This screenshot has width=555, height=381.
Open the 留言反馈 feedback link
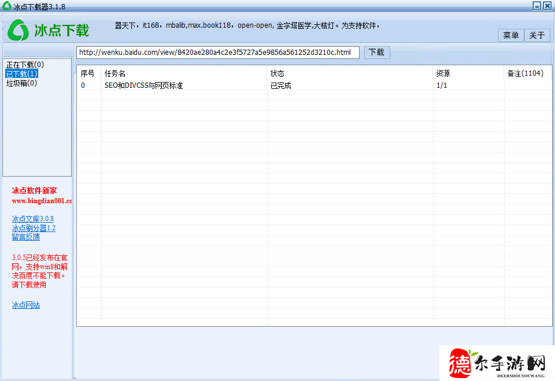26,237
